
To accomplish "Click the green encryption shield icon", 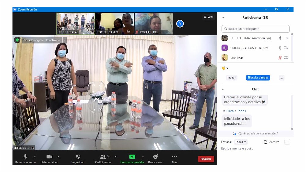I will [x=17, y=40].
